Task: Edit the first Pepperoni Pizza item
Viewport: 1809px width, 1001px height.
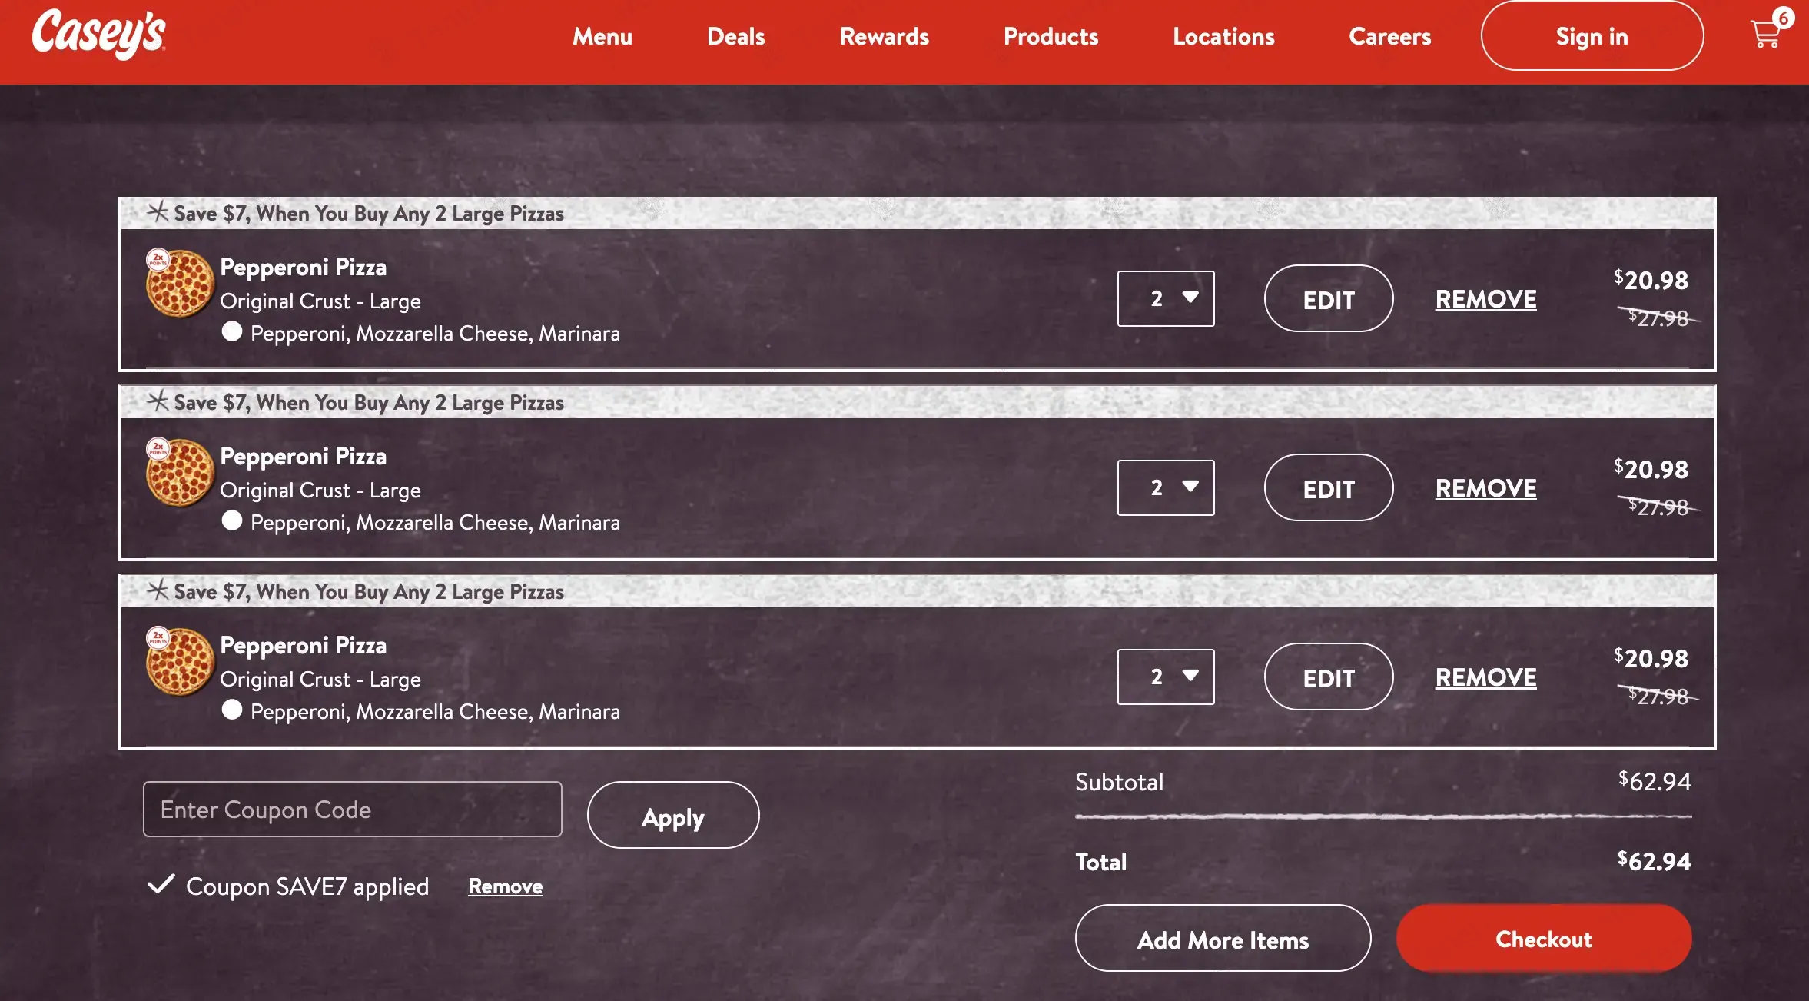Action: 1329,299
